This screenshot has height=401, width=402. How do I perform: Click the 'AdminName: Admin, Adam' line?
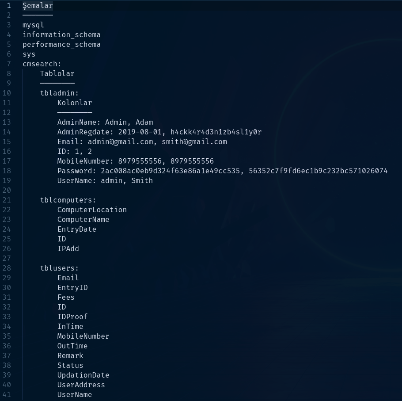click(105, 122)
